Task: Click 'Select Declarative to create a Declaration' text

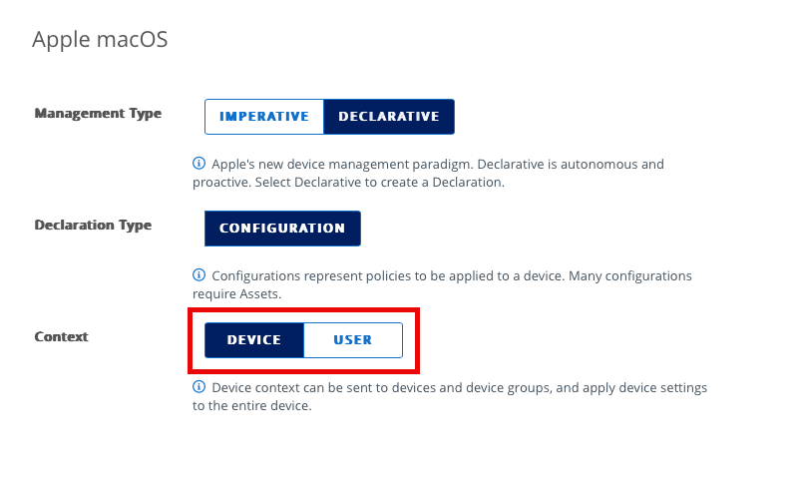Action: coord(379,183)
